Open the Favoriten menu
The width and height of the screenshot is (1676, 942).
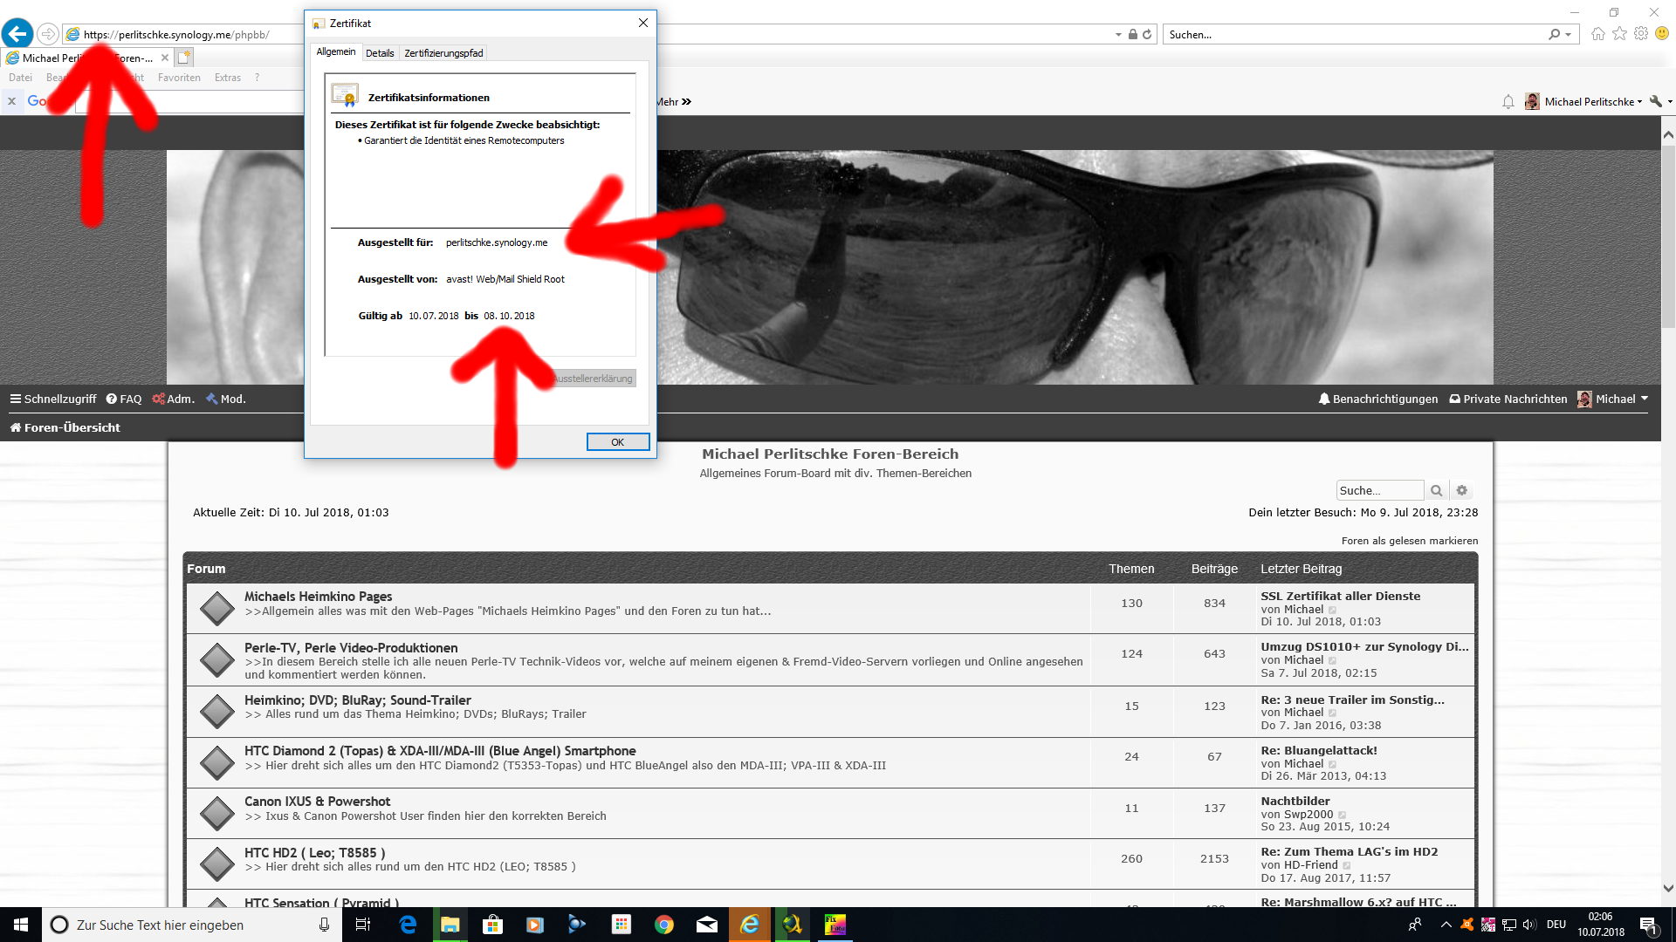[x=179, y=78]
